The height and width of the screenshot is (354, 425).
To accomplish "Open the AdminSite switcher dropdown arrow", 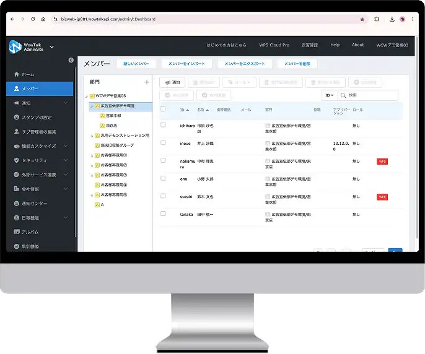I will 52,47.
